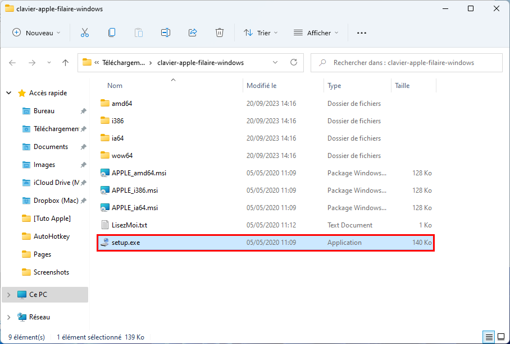Screen dimensions: 510x344
Task: Click the Rename icon in toolbar
Action: tap(166, 33)
